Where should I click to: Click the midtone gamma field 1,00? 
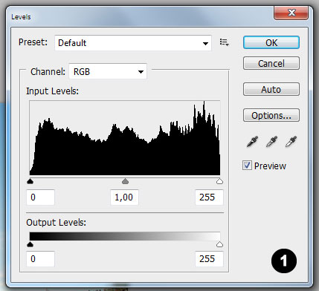coord(124,197)
